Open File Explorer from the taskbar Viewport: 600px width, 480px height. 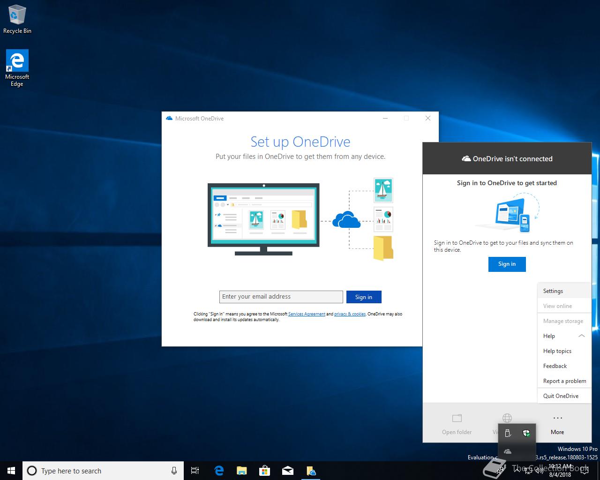pyautogui.click(x=242, y=471)
